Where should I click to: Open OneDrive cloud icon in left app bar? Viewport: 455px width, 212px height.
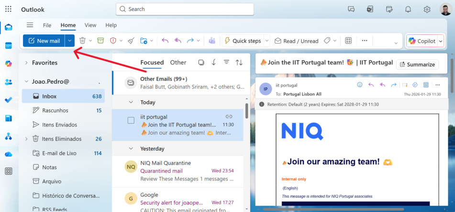click(x=9, y=154)
